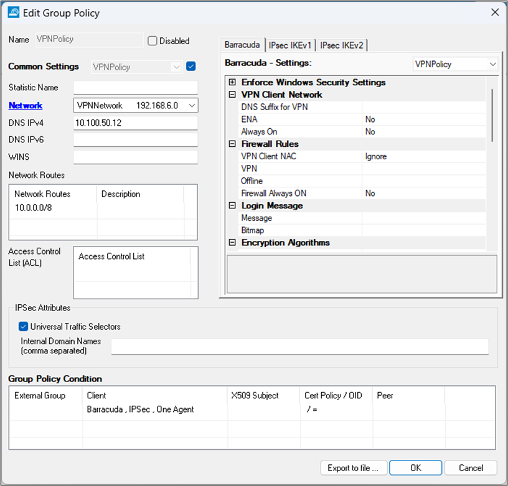The height and width of the screenshot is (486, 508).
Task: Collapse the Firewall Rules section
Action: click(x=232, y=144)
